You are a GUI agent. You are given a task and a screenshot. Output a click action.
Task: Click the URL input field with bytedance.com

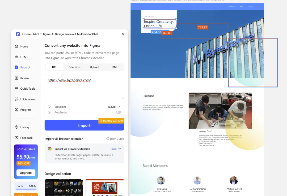[x=85, y=86]
